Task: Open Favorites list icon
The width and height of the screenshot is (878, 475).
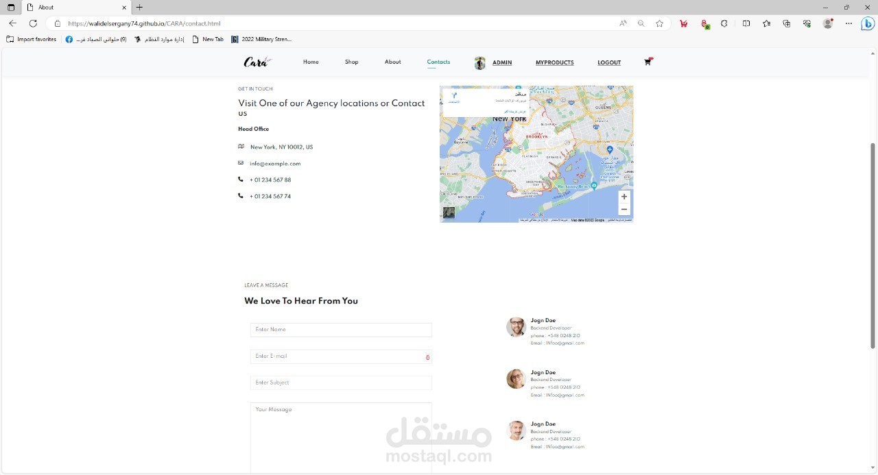Action: (x=766, y=23)
